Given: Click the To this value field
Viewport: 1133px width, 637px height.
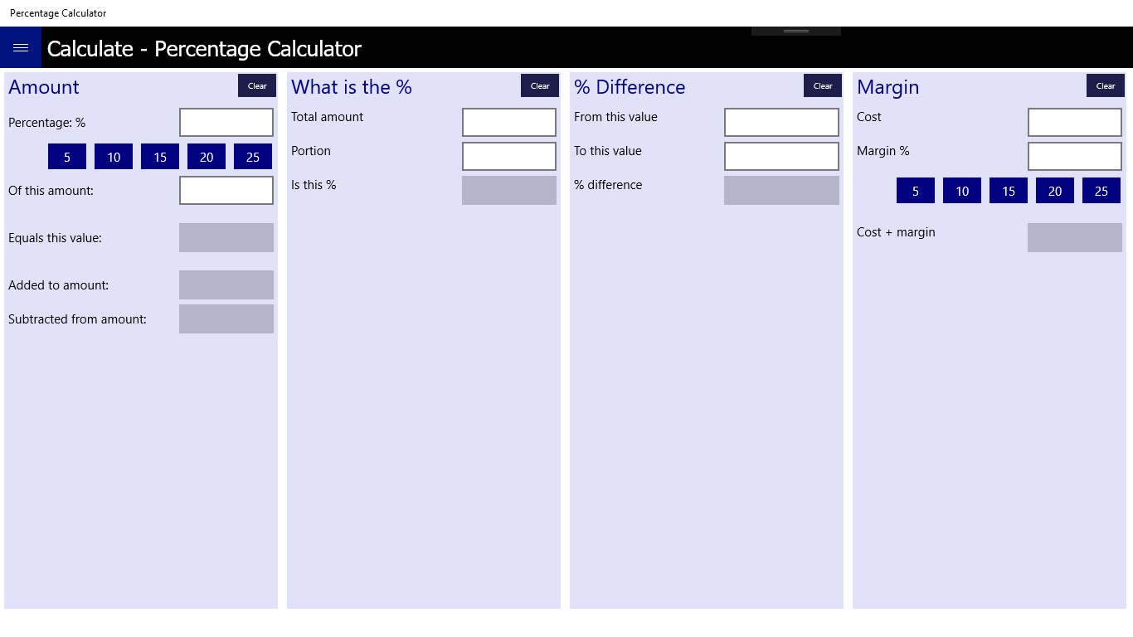Looking at the screenshot, I should coord(781,157).
